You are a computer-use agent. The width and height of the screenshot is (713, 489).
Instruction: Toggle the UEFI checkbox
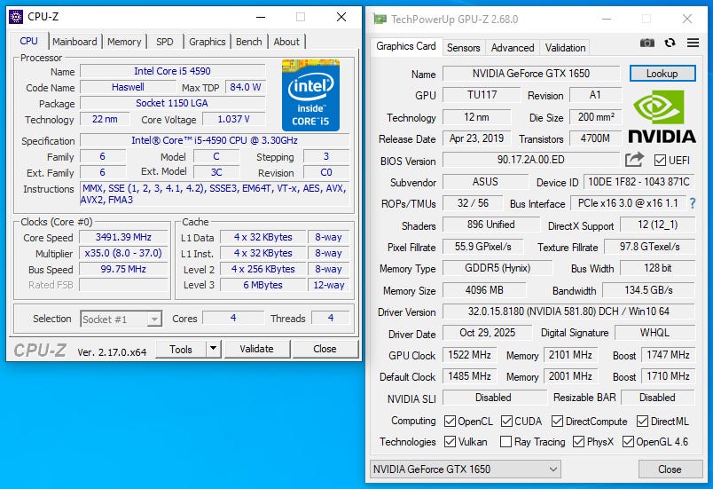[660, 160]
